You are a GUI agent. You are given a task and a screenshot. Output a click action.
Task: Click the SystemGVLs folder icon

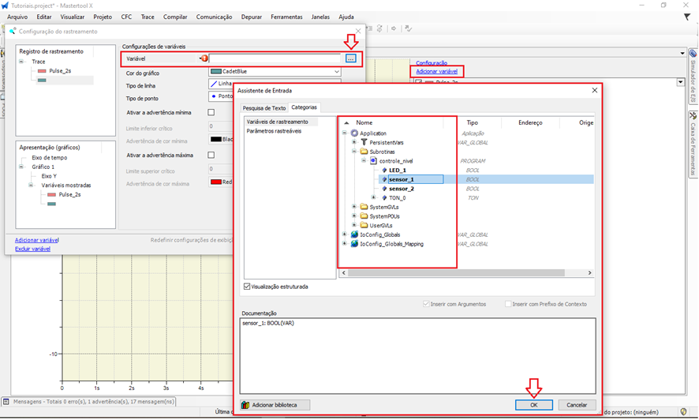pyautogui.click(x=364, y=207)
